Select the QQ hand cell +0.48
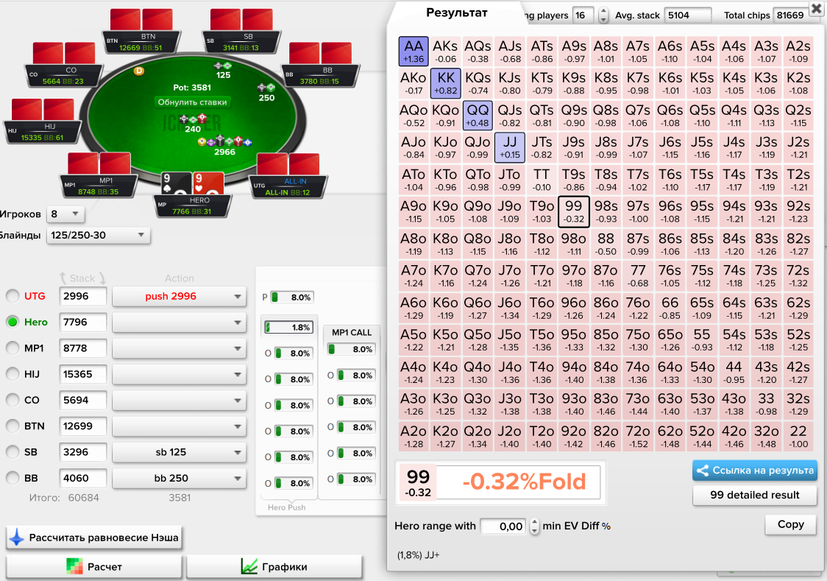Viewport: 827px width, 581px height. coord(478,116)
